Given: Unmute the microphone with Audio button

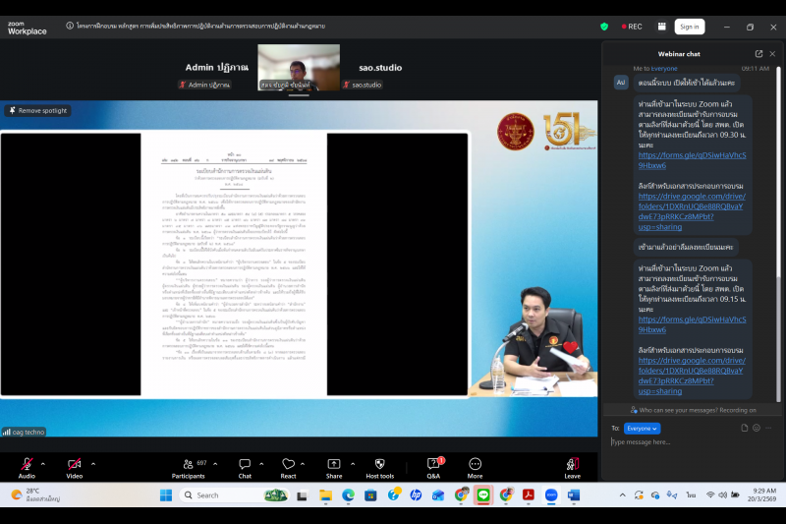Looking at the screenshot, I should (x=27, y=464).
